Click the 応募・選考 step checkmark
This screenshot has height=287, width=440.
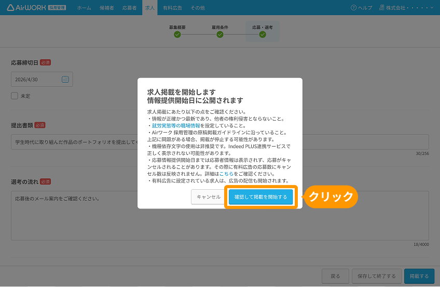(x=263, y=34)
